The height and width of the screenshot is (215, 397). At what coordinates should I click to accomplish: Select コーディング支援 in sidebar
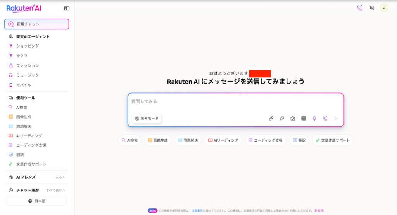coord(31,145)
